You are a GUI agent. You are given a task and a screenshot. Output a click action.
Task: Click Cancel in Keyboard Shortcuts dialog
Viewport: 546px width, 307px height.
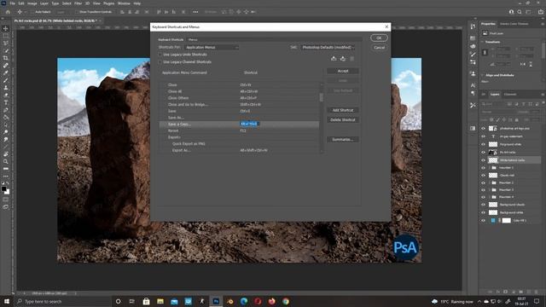point(379,48)
